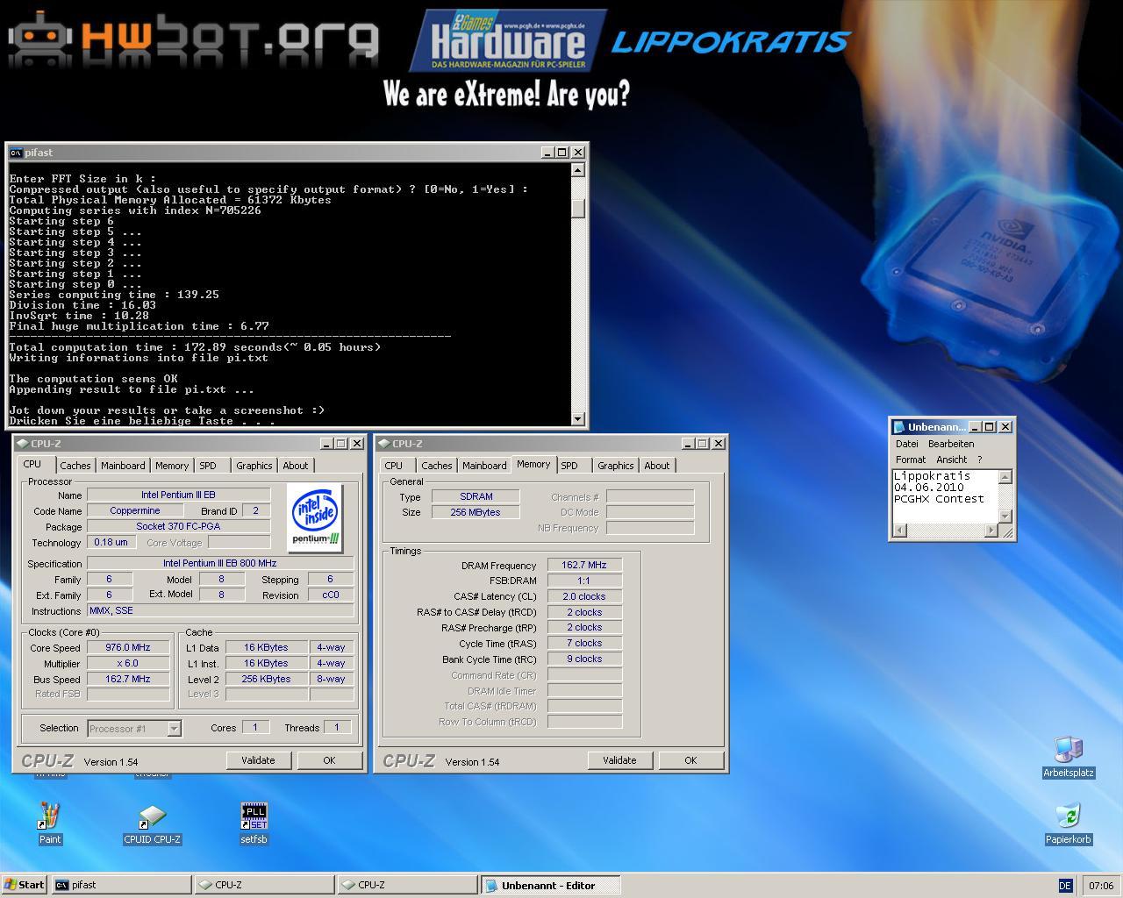Open the Arbeitsplatz desktop icon
The image size is (1123, 898).
pos(1068,758)
